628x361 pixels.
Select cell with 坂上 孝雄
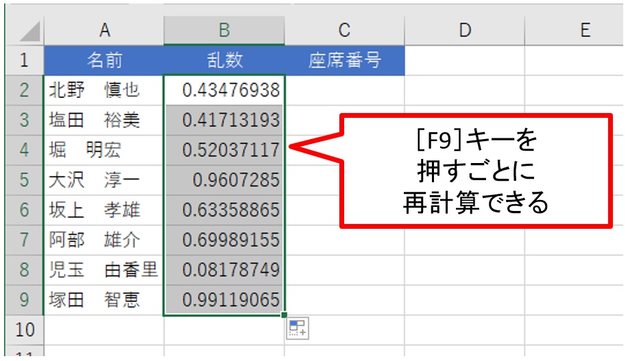(104, 210)
